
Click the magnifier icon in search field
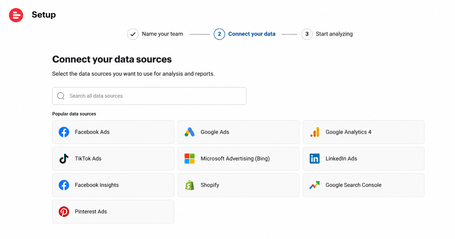(x=61, y=96)
